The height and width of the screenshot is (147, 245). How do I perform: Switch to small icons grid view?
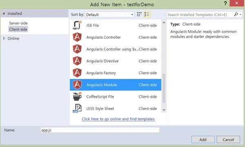click(139, 15)
